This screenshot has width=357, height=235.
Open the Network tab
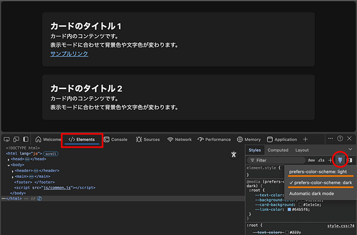[180, 139]
